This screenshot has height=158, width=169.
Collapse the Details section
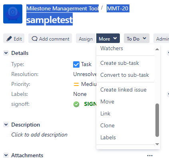[6, 53]
